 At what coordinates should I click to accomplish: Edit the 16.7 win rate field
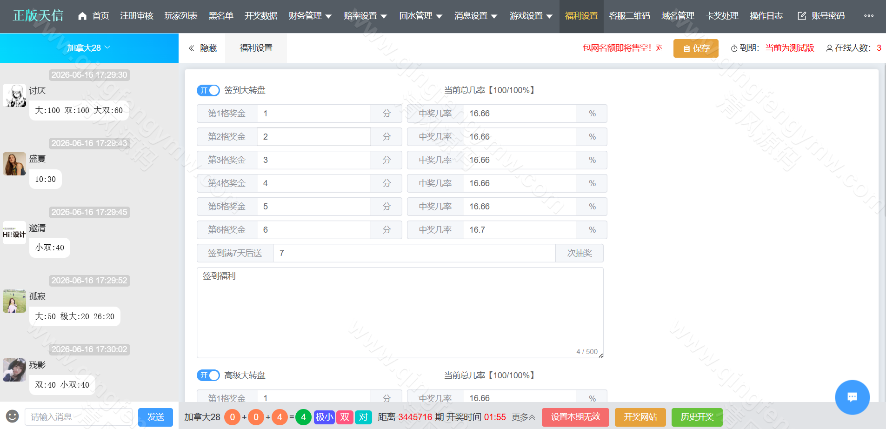pyautogui.click(x=520, y=230)
